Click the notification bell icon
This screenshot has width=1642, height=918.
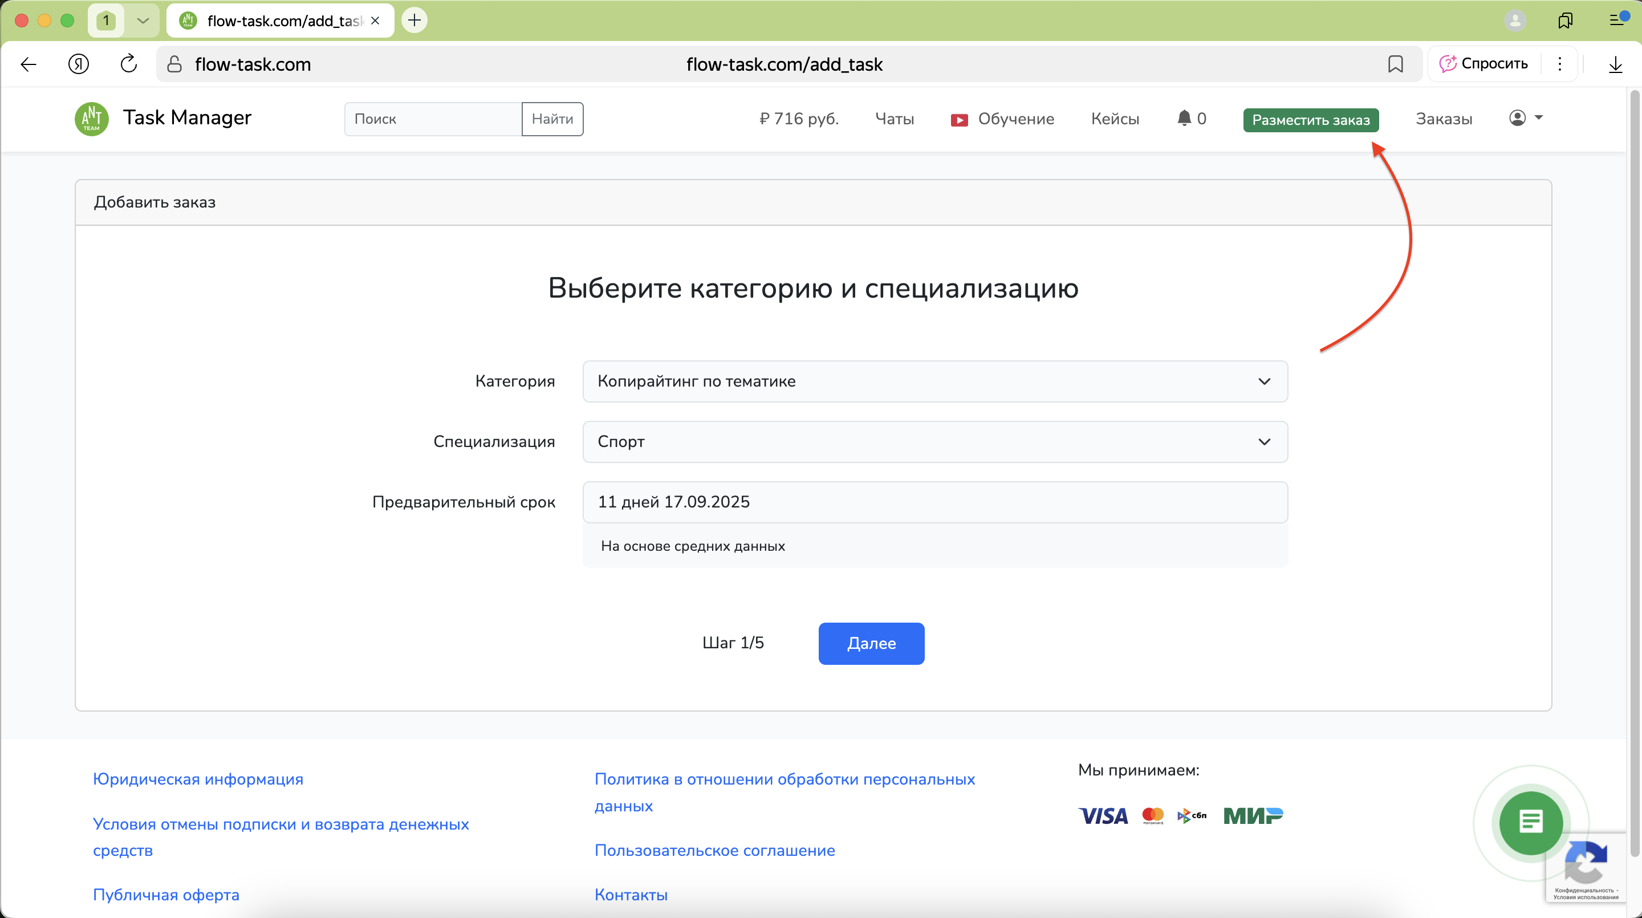1184,118
